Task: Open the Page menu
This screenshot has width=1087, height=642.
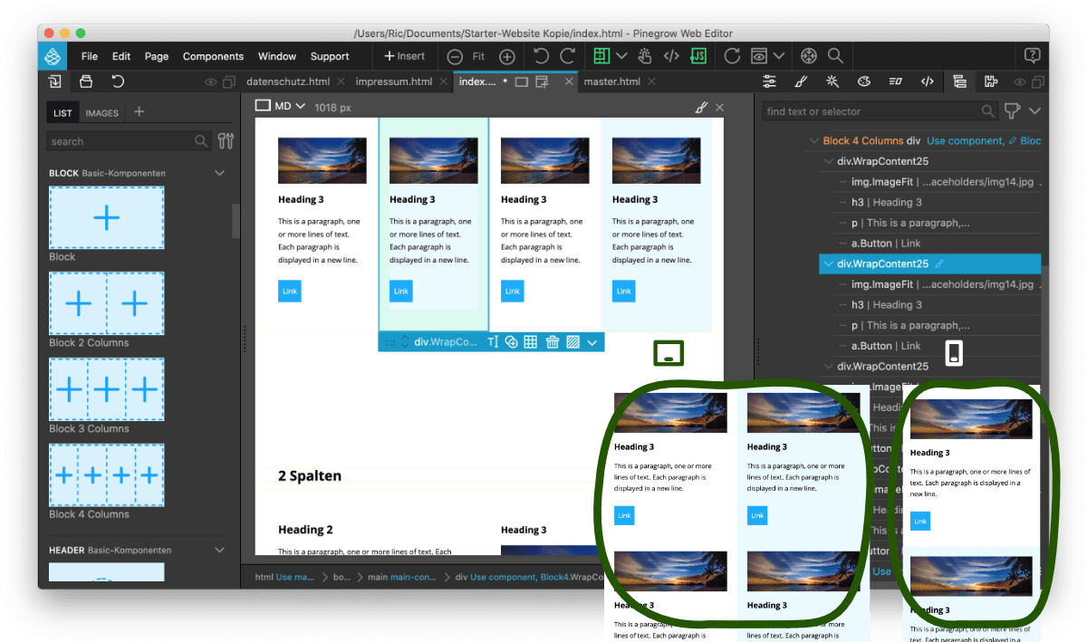Action: (157, 56)
